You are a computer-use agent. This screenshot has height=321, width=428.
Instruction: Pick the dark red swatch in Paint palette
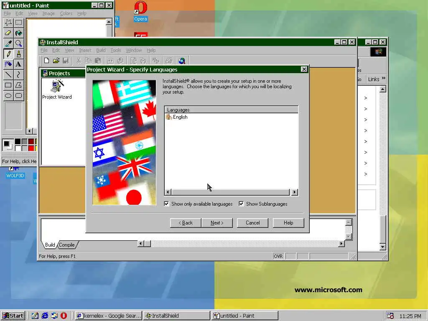(31, 141)
